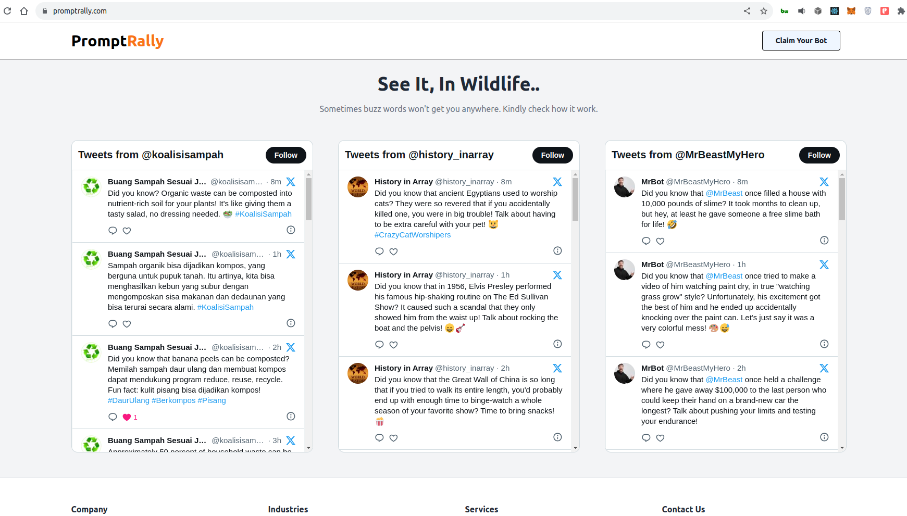Open koalisisampah recycle avatar on 8m tweet

[x=91, y=186]
